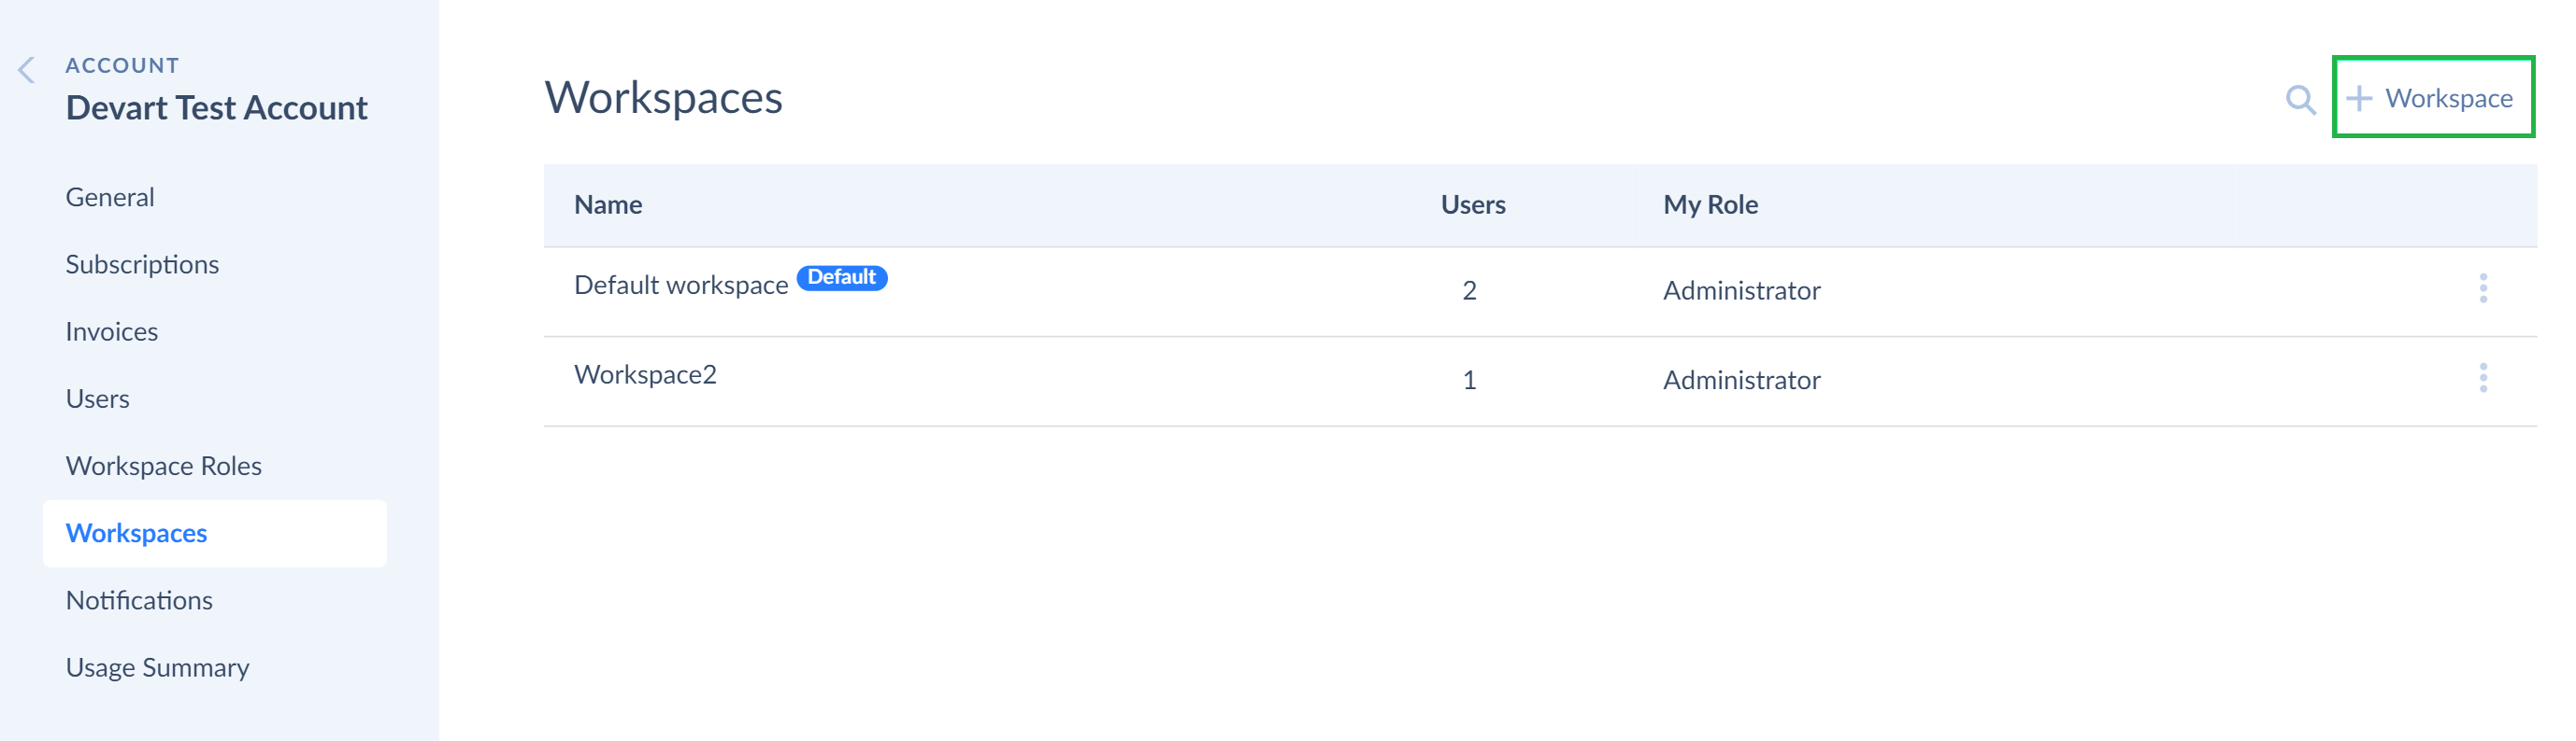Open the Notifications settings
This screenshot has width=2576, height=741.
(x=139, y=600)
